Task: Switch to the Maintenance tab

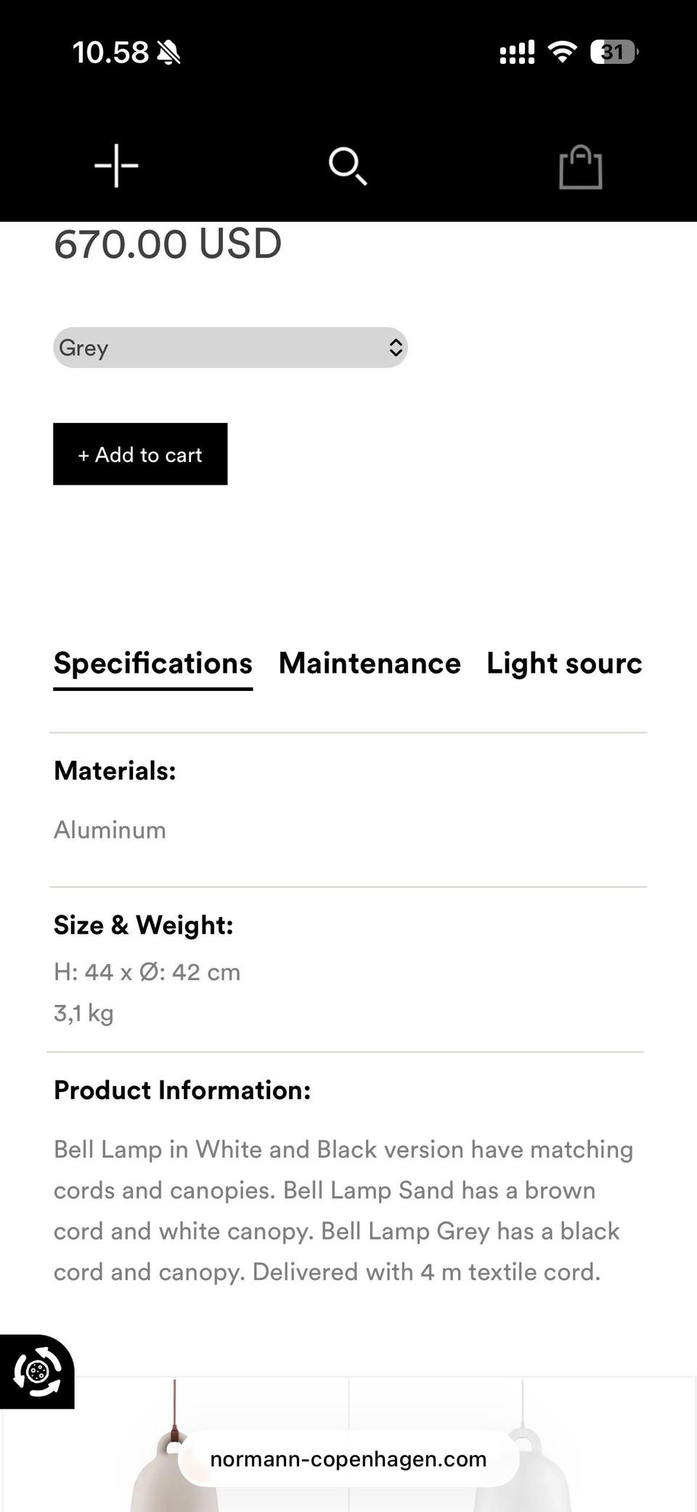Action: pyautogui.click(x=370, y=663)
